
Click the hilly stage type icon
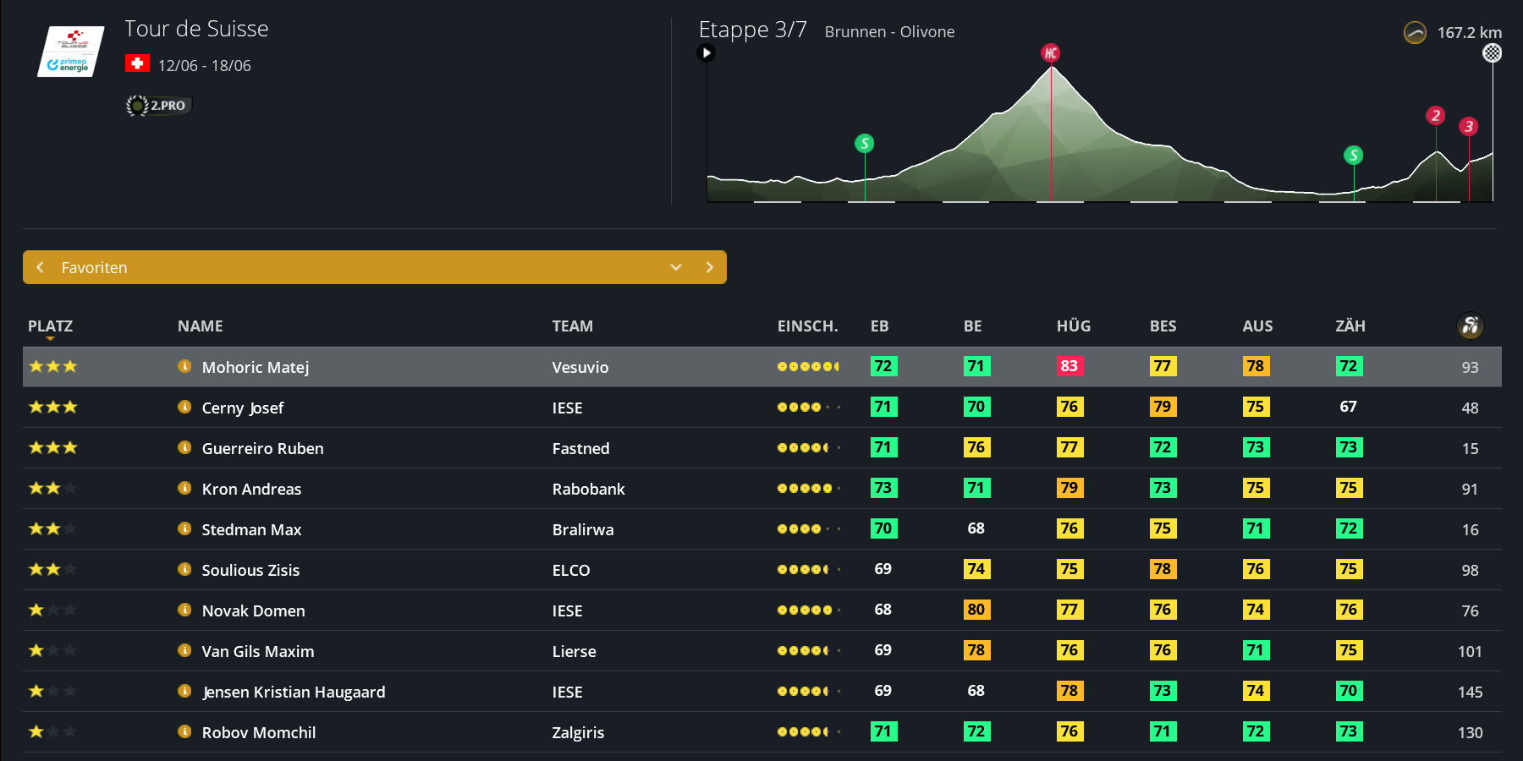pos(1415,33)
